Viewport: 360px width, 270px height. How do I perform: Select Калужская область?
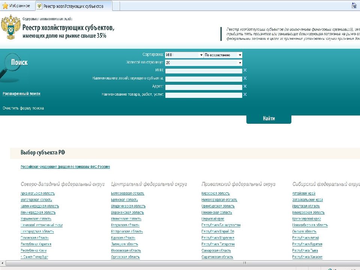coord(125,225)
